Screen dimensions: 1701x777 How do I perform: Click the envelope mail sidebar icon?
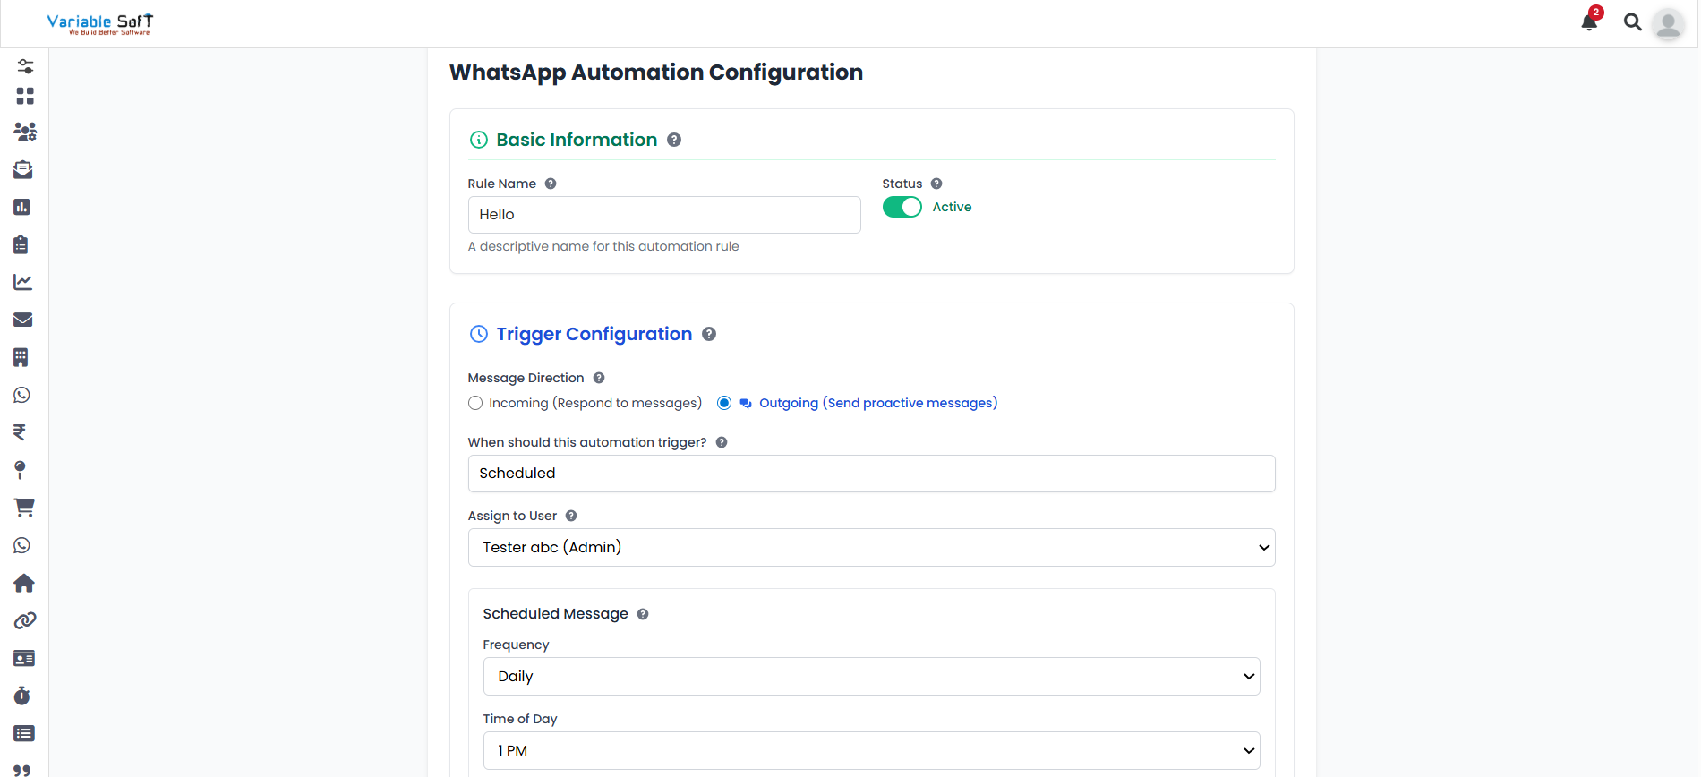[23, 320]
